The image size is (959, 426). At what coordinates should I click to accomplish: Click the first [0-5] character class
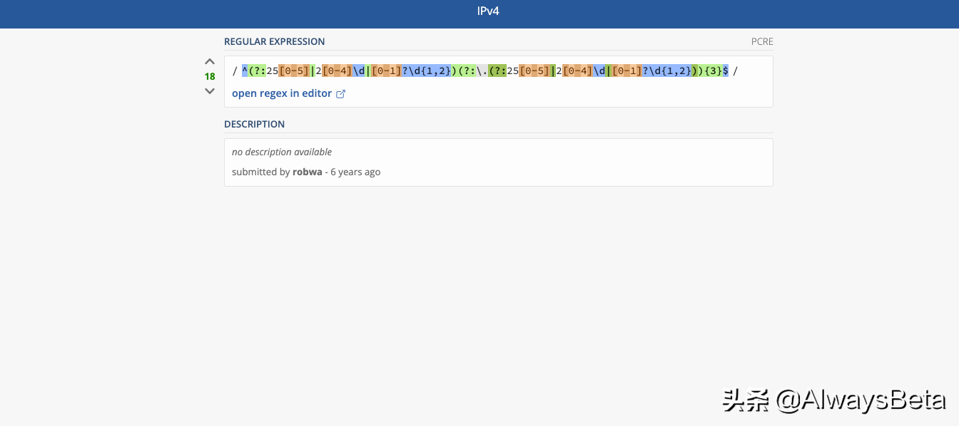294,71
